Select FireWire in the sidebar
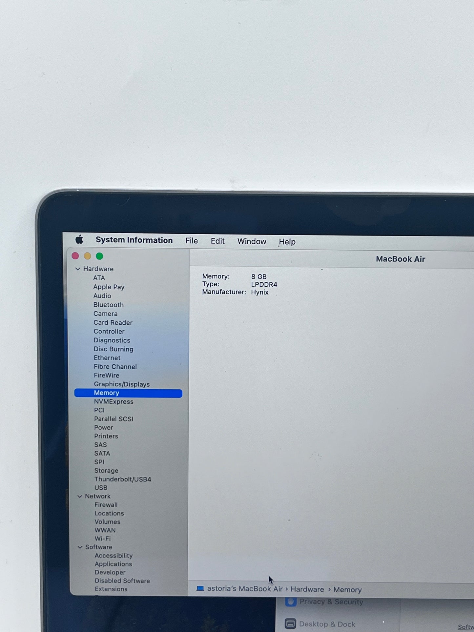Viewport: 474px width, 632px height. tap(107, 375)
